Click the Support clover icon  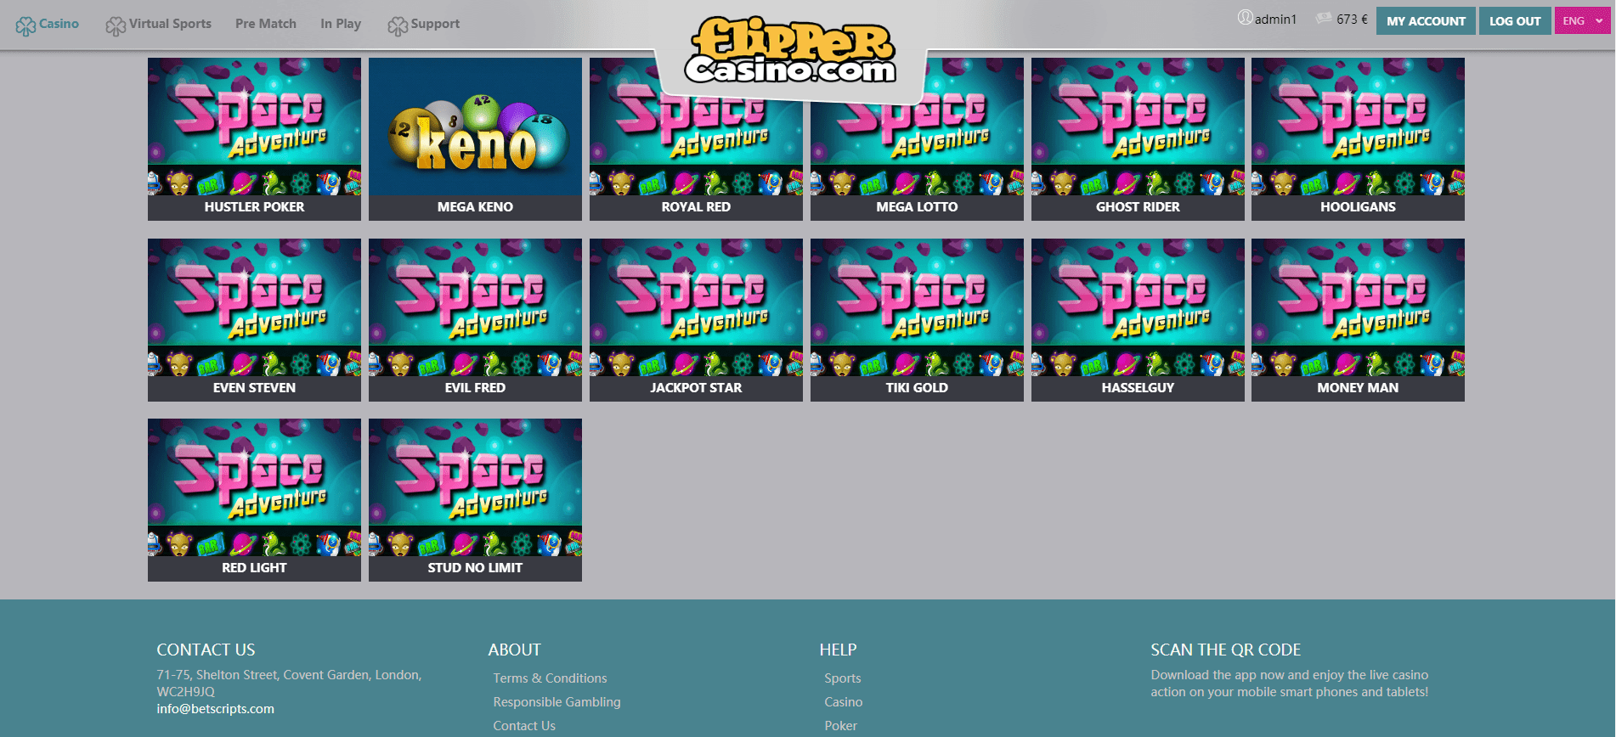(x=398, y=26)
